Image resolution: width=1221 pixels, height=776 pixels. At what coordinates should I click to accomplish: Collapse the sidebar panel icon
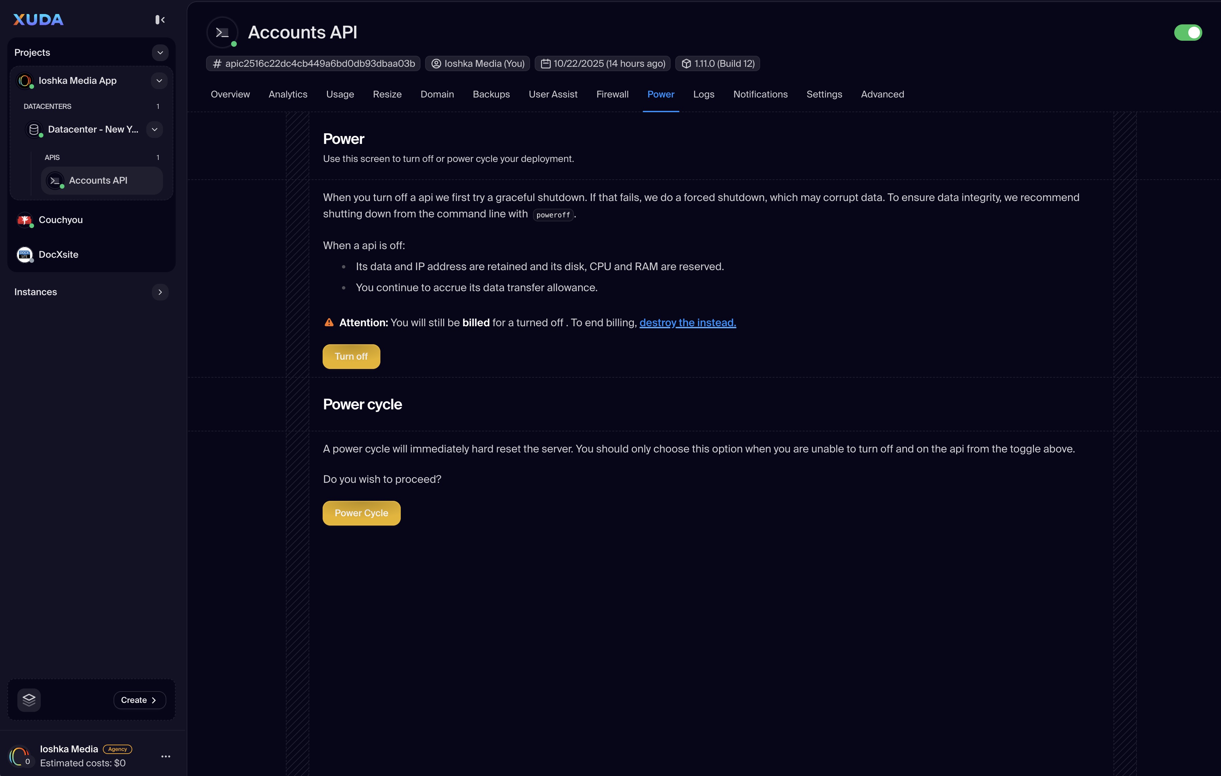(x=160, y=20)
